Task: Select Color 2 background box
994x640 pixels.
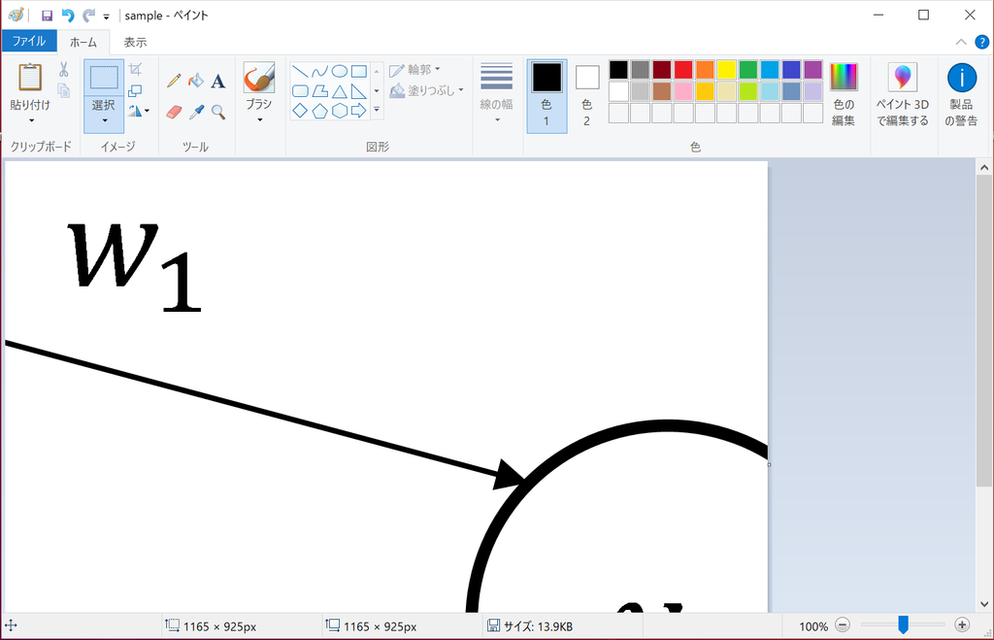Action: tap(587, 95)
